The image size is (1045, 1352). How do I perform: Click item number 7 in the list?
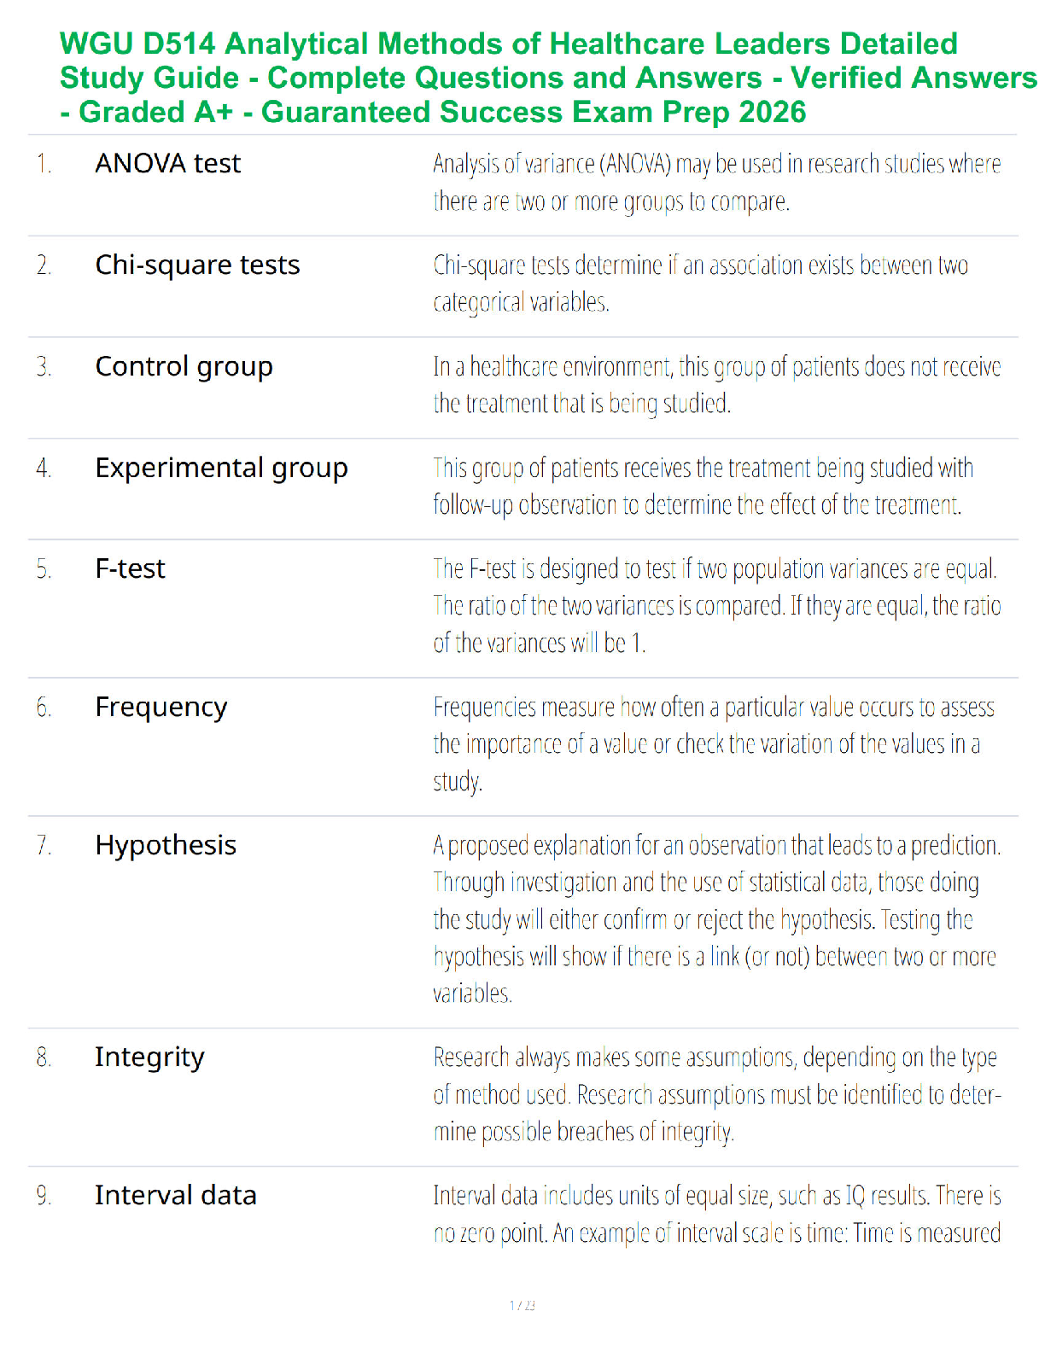click(x=44, y=846)
